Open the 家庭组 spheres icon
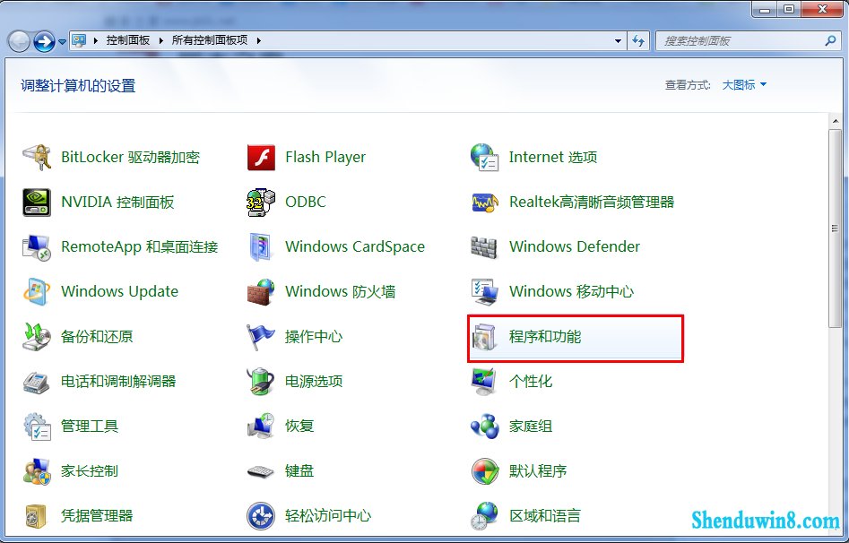The height and width of the screenshot is (543, 849). point(485,427)
